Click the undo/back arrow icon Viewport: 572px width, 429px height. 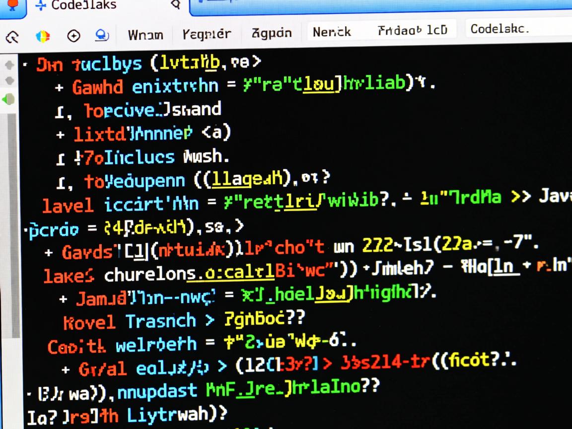click(13, 36)
